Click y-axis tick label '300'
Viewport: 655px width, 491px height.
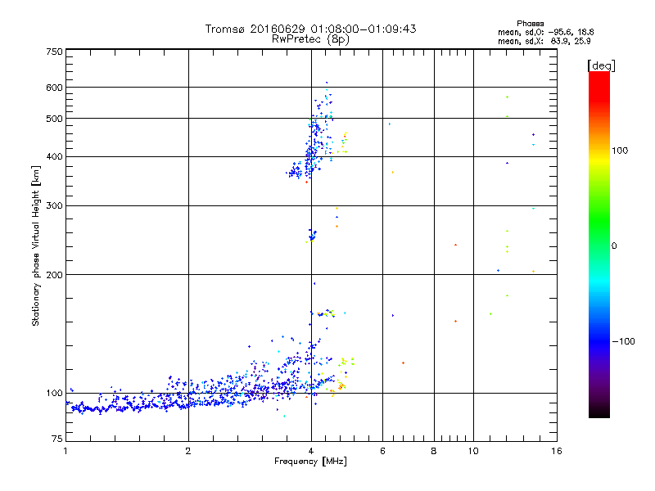tap(54, 205)
